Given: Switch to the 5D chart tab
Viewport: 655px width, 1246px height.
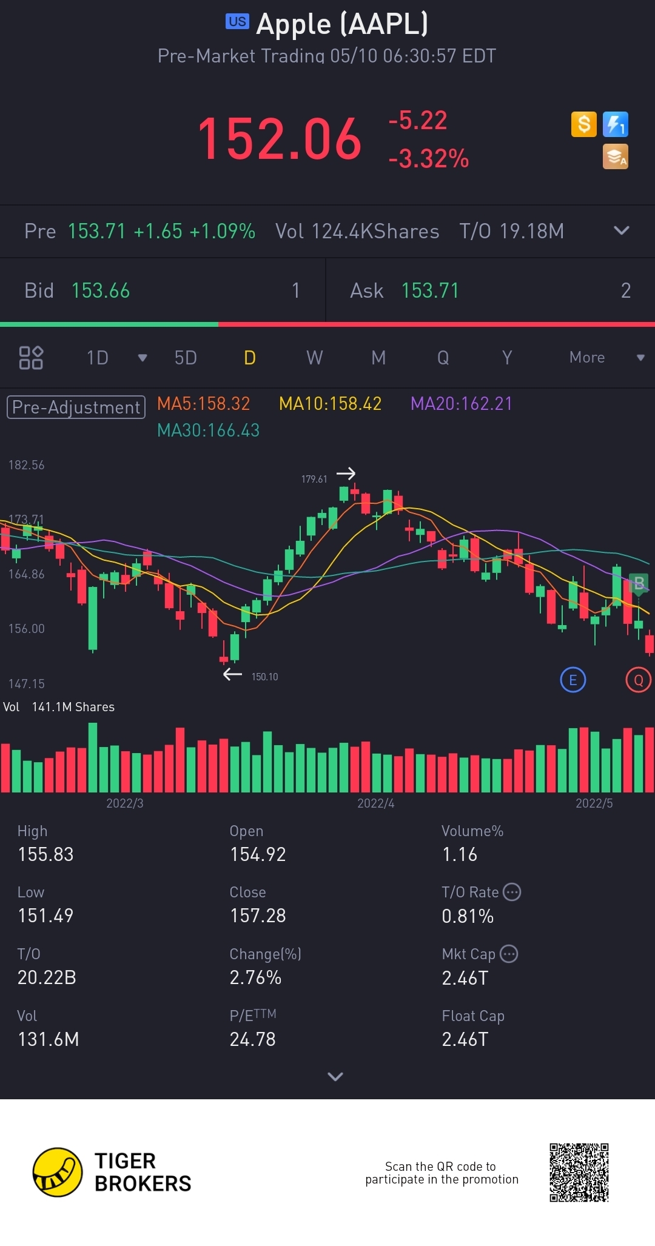Looking at the screenshot, I should pyautogui.click(x=186, y=358).
